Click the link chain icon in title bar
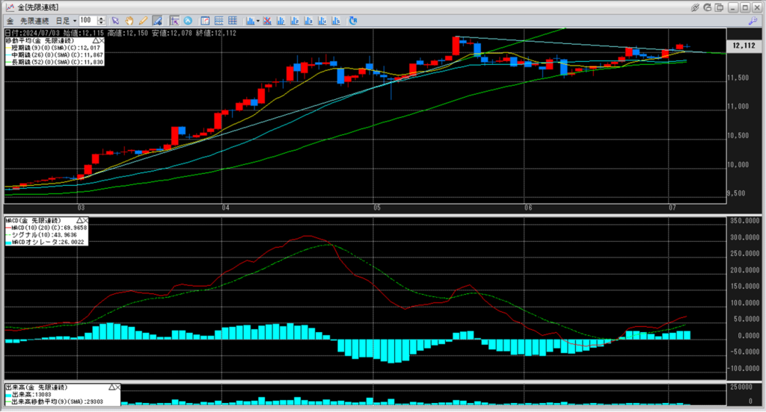Screen dimensions: 766x412 click(695, 7)
